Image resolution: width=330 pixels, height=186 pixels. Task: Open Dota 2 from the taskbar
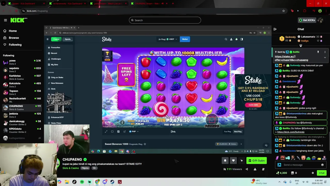click(x=120, y=182)
